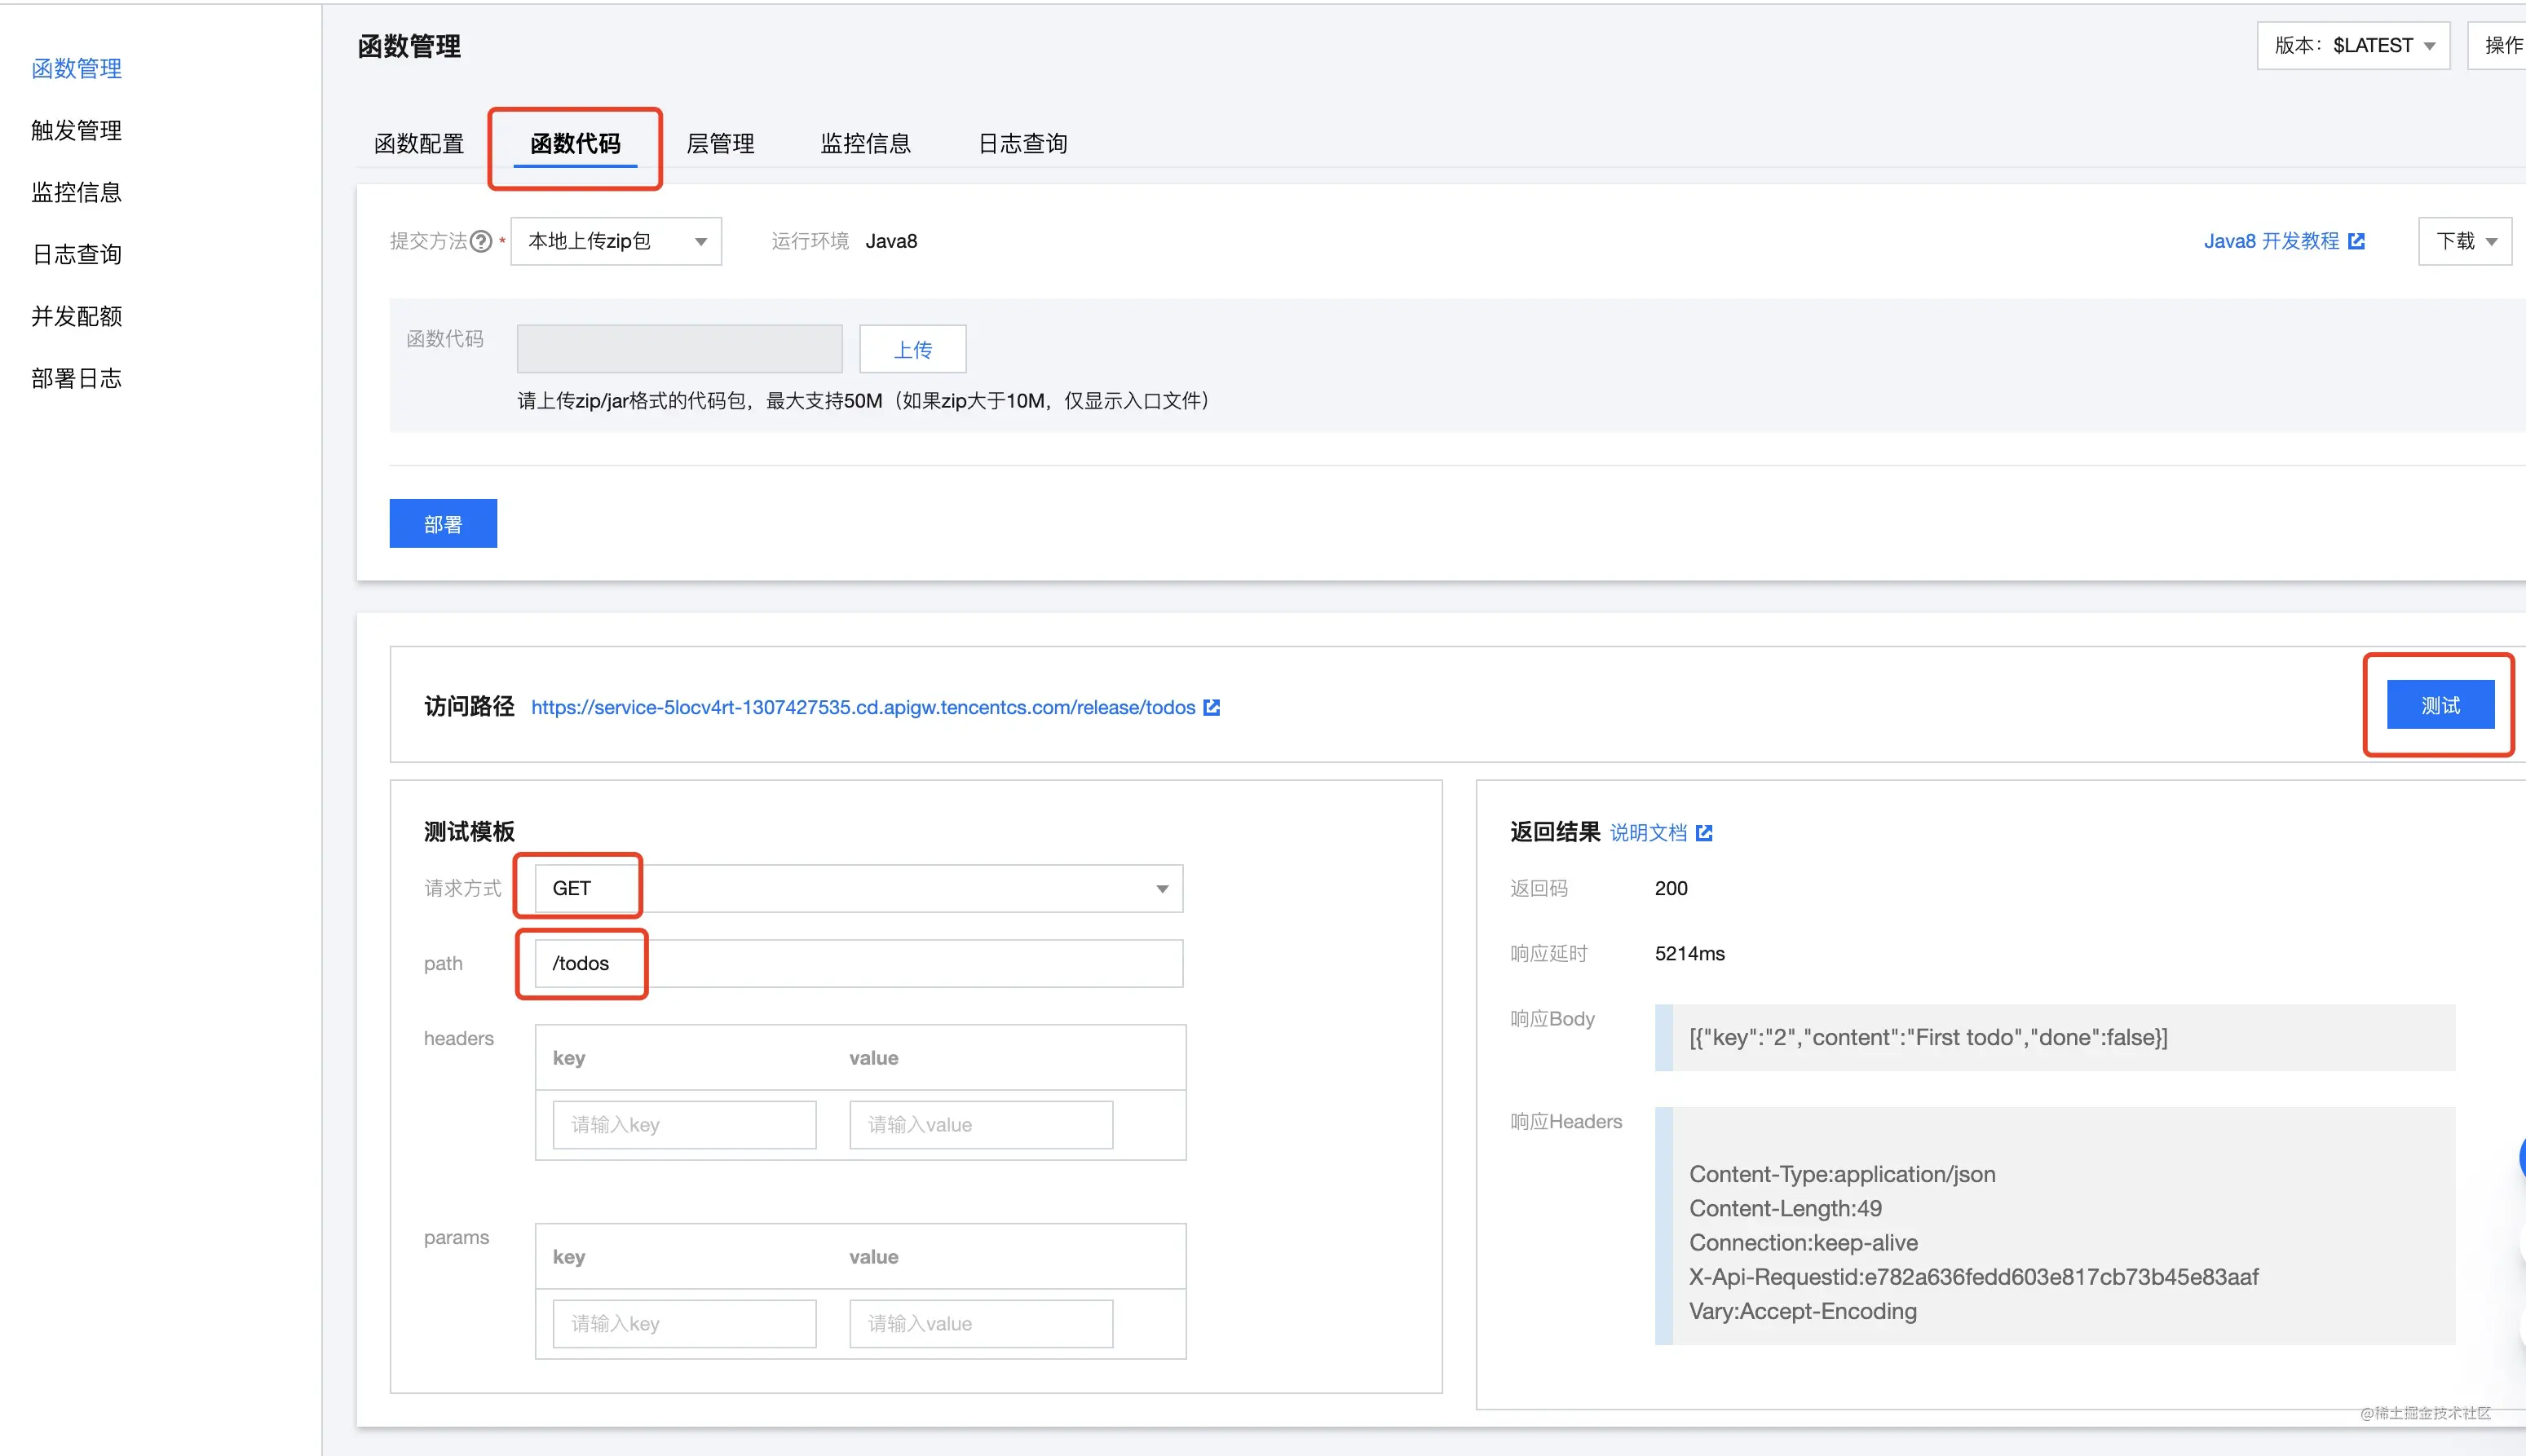This screenshot has width=2526, height=1456.
Task: Click the Connection:keep-alive header line
Action: click(x=1803, y=1242)
